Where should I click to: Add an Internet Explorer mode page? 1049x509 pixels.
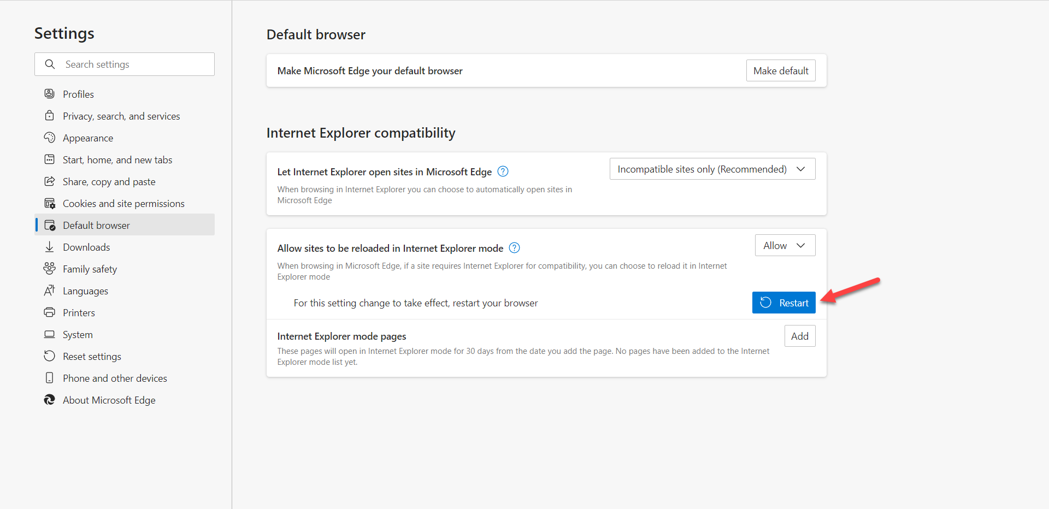click(x=799, y=336)
